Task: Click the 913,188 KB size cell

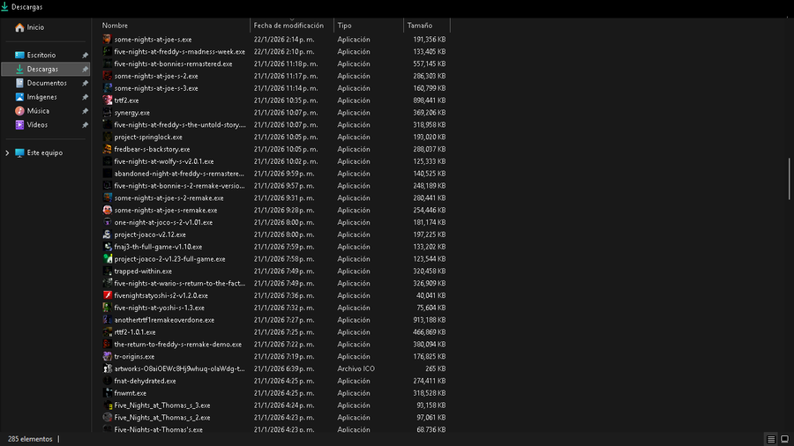Action: 430,320
